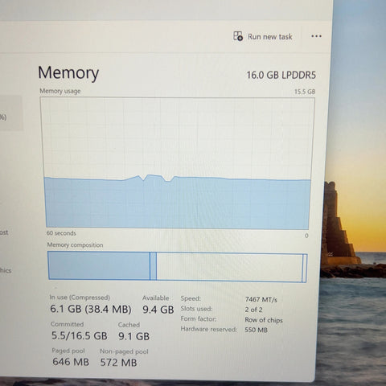Viewport: 386px width, 386px height.
Task: Click the 9.1 GB cached value
Action: (x=133, y=336)
